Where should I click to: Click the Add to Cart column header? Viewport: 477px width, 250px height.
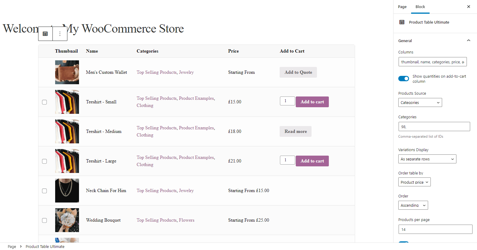pyautogui.click(x=292, y=51)
